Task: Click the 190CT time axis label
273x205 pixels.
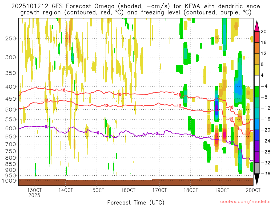Action: pyautogui.click(x=222, y=190)
